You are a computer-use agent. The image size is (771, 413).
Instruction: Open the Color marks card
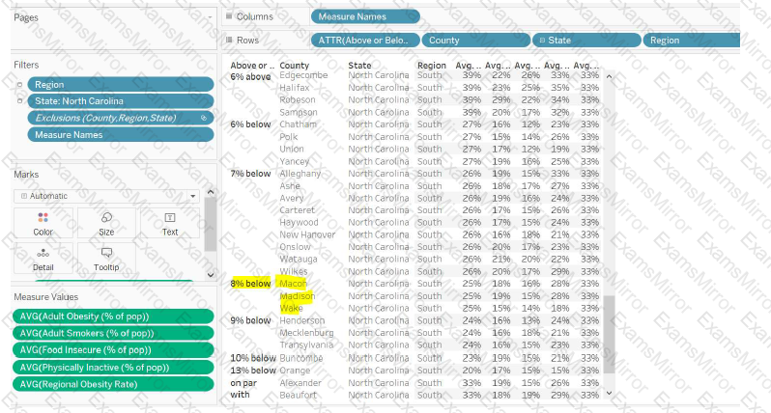pyautogui.click(x=43, y=223)
